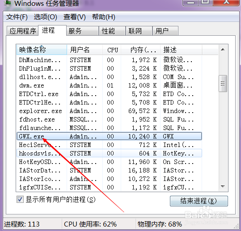Switch to the 性能 tab
Image resolution: width=241 pixels, height=231 pixels.
pos(112,31)
